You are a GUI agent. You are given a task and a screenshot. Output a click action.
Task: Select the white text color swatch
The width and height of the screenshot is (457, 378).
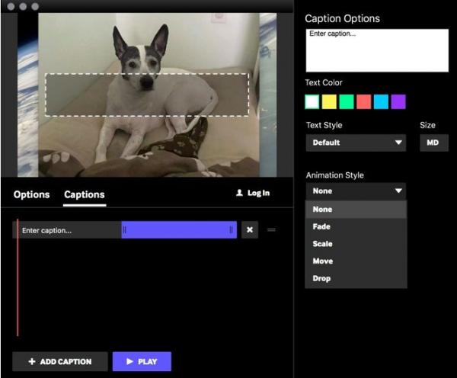pyautogui.click(x=313, y=101)
